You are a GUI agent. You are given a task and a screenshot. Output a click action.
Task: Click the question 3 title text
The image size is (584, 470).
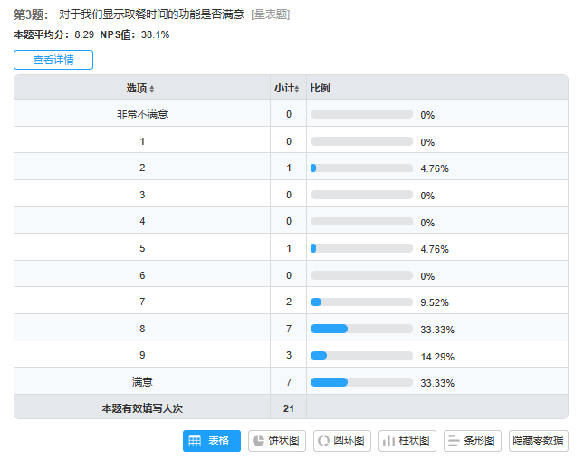point(150,14)
